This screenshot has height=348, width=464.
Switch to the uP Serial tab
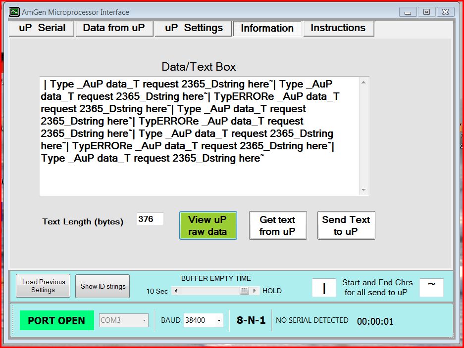pos(42,28)
